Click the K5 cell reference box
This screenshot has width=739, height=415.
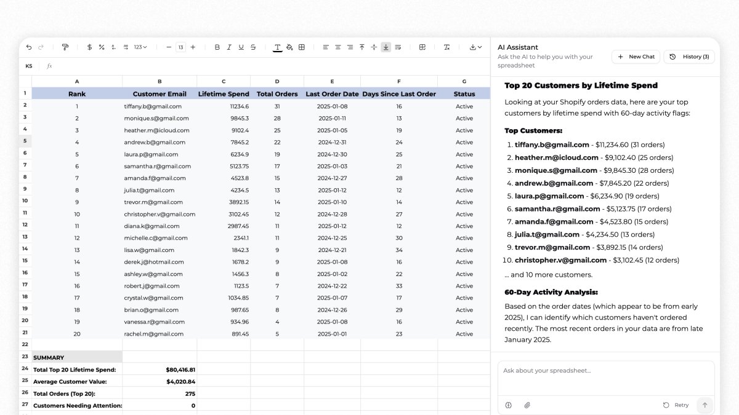pos(29,66)
